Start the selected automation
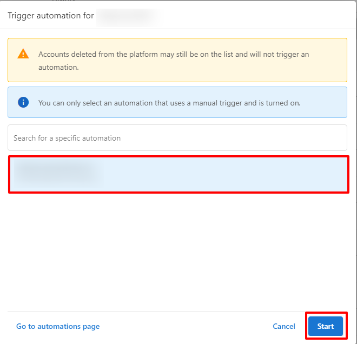 (x=326, y=326)
